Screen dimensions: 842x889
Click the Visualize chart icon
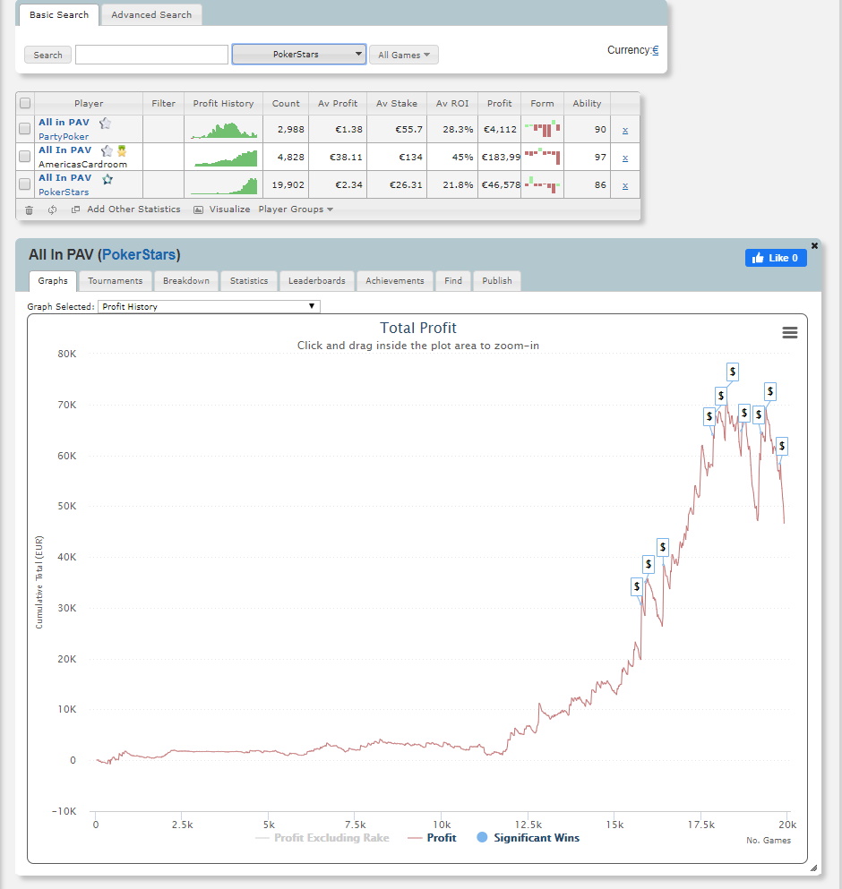[198, 209]
